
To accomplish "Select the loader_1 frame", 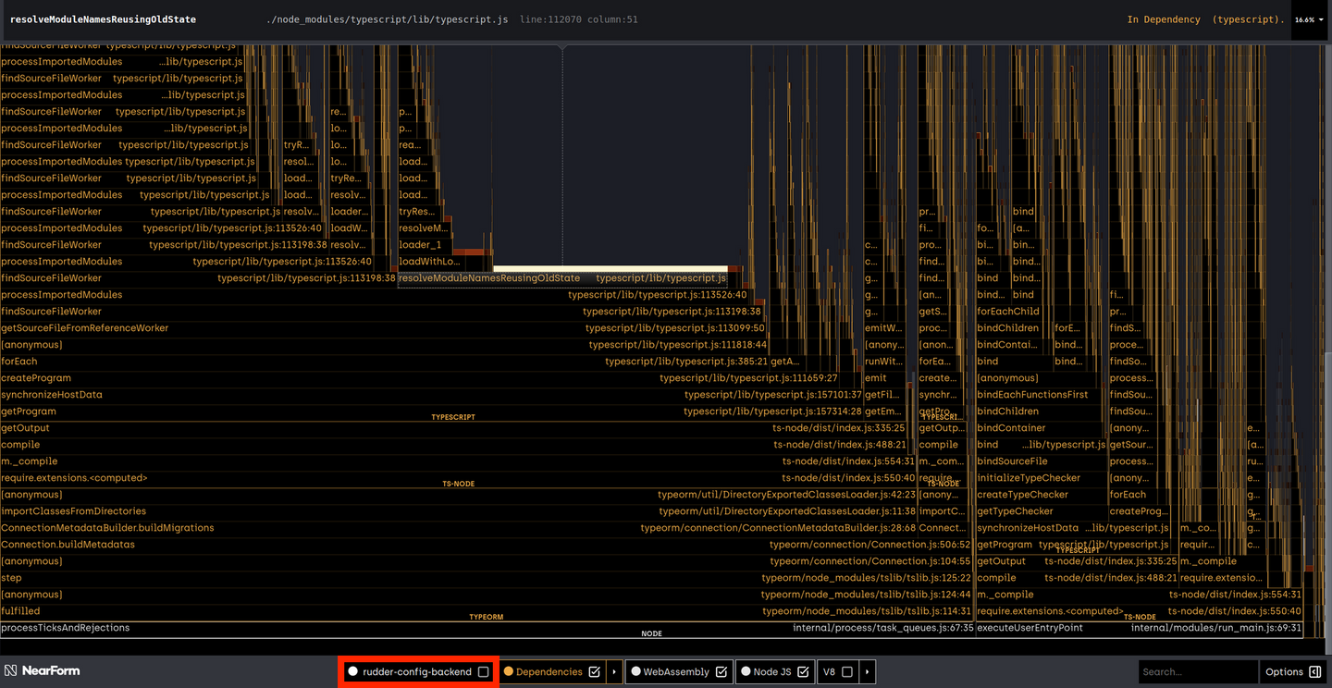I will 425,245.
